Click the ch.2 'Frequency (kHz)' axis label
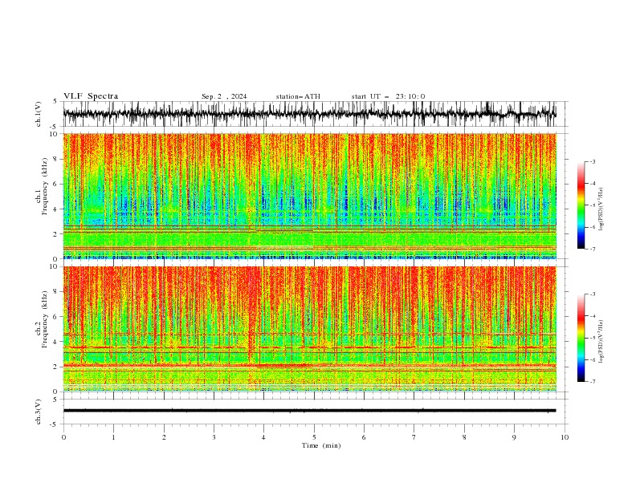 click(44, 319)
